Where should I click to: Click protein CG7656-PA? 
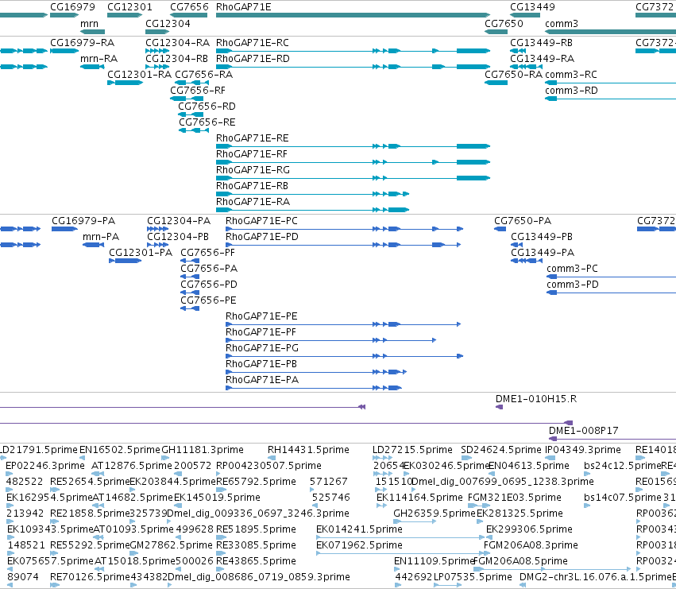click(209, 269)
